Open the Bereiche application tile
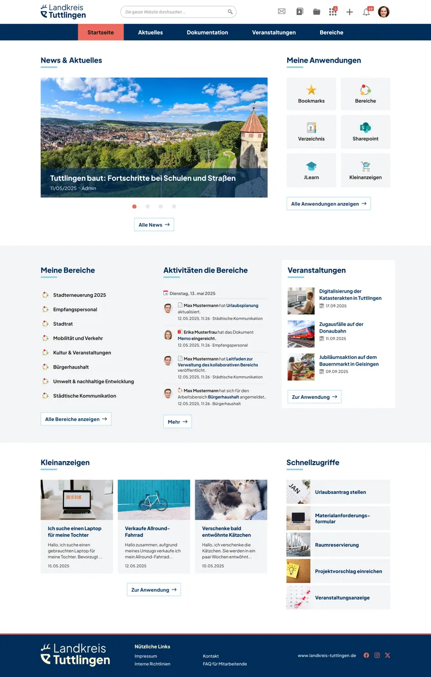Screen dimensions: 431x677 [365, 94]
